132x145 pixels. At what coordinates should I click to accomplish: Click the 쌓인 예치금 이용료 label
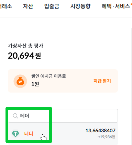point(49,76)
